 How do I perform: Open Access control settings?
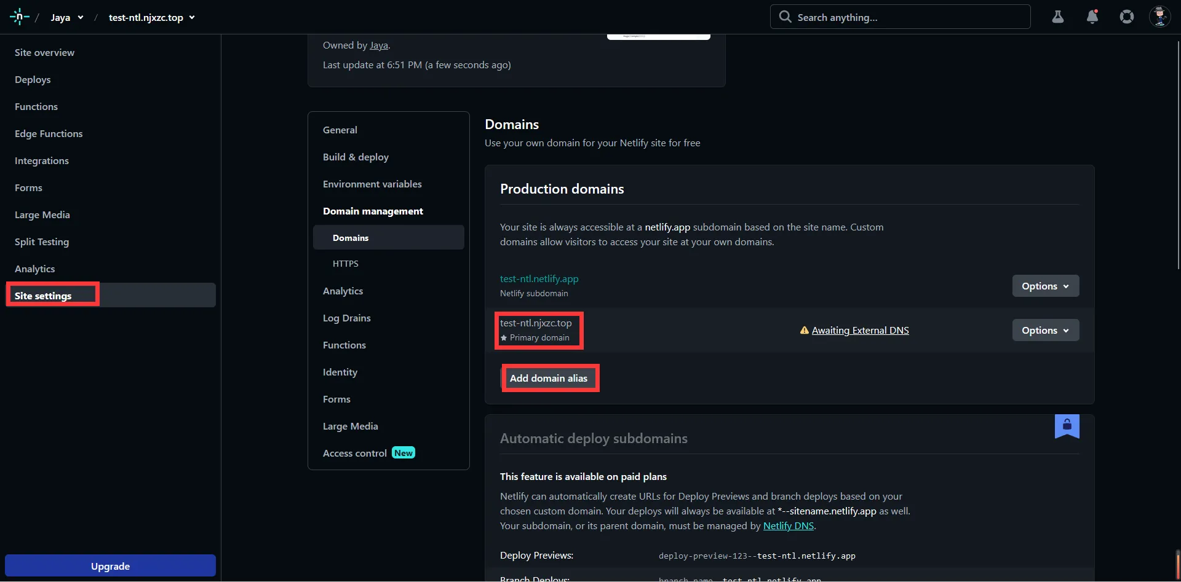click(355, 454)
